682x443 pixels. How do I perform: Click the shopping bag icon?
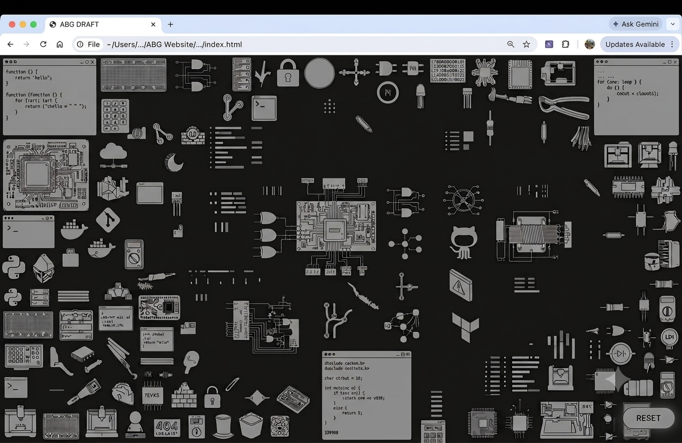[x=71, y=258]
